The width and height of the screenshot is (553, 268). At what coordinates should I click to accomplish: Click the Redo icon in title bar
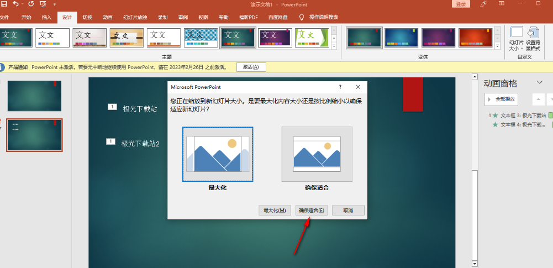coord(30,4)
